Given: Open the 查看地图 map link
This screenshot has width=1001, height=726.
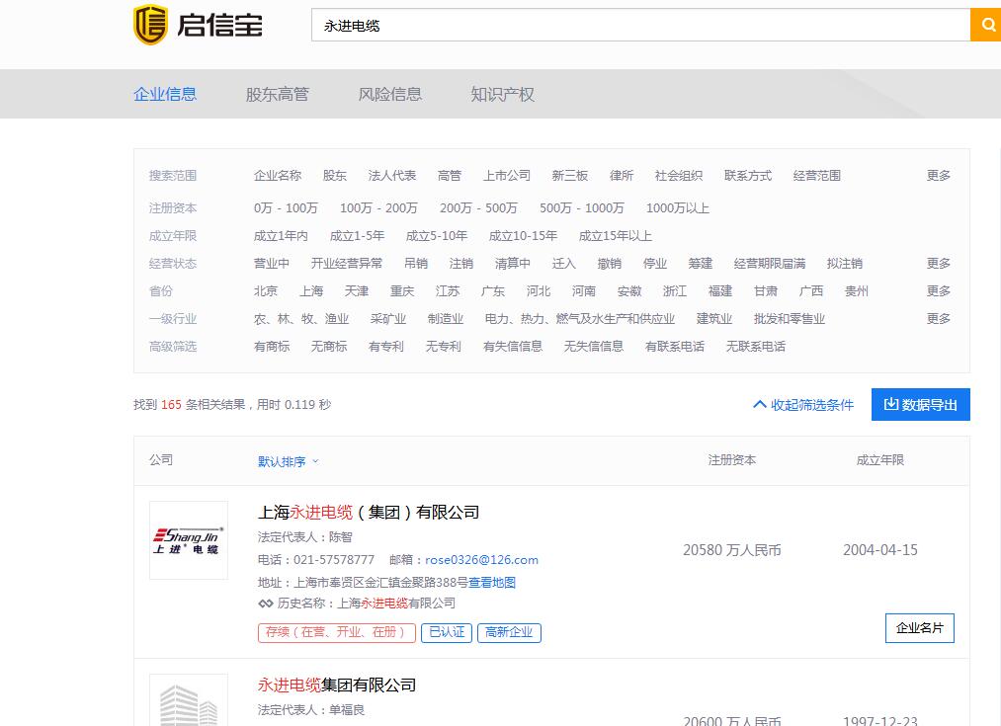Looking at the screenshot, I should click(491, 583).
